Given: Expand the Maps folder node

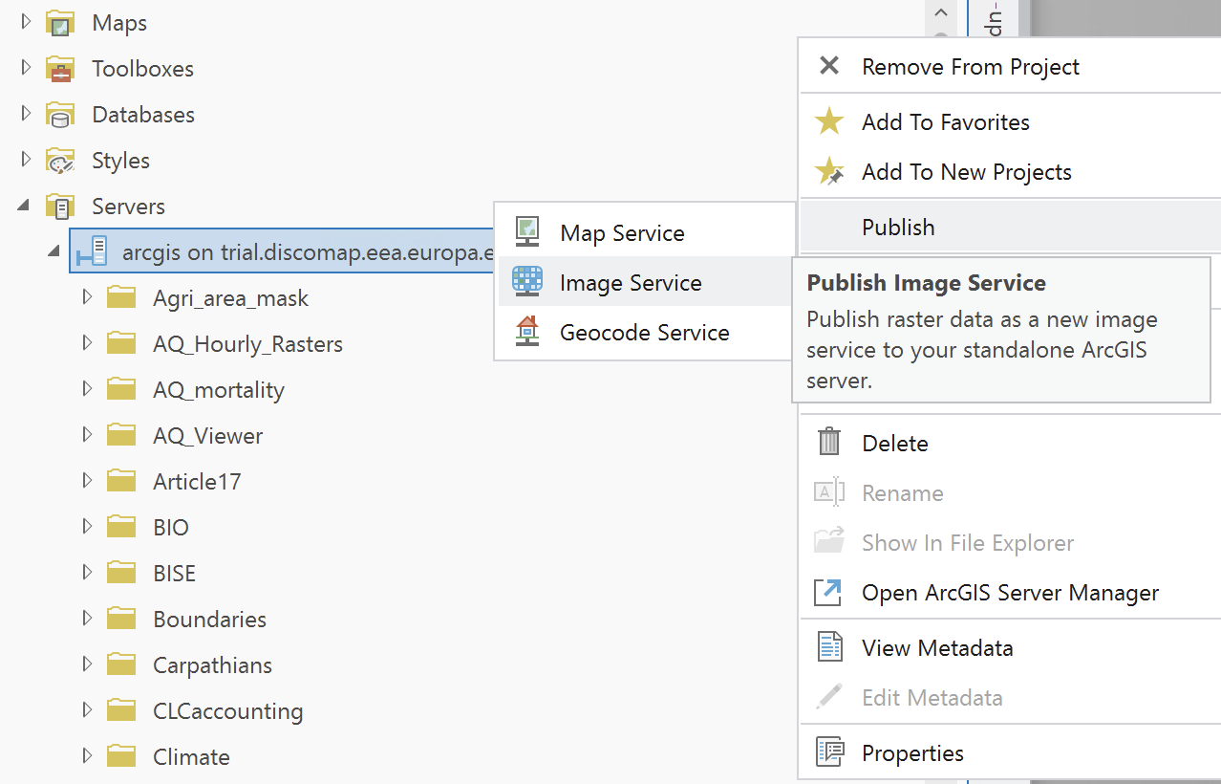Looking at the screenshot, I should pyautogui.click(x=26, y=22).
